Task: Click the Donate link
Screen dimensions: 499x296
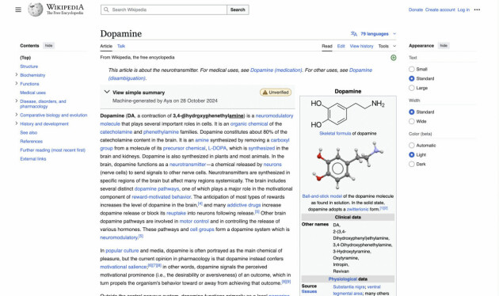Action: click(416, 9)
